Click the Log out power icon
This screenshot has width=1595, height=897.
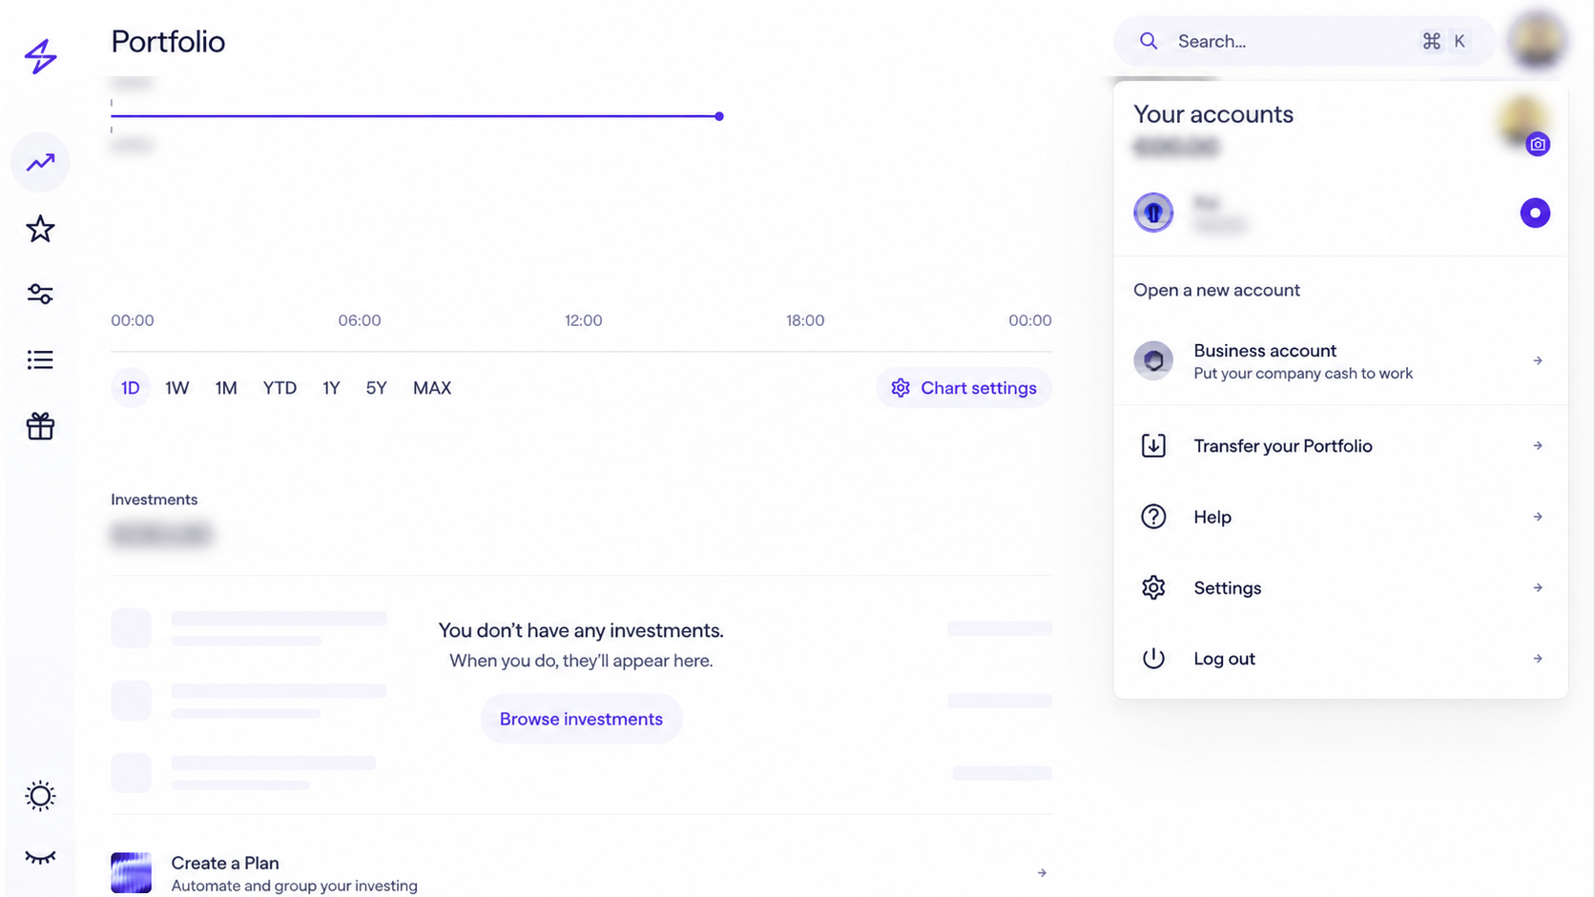click(x=1153, y=659)
